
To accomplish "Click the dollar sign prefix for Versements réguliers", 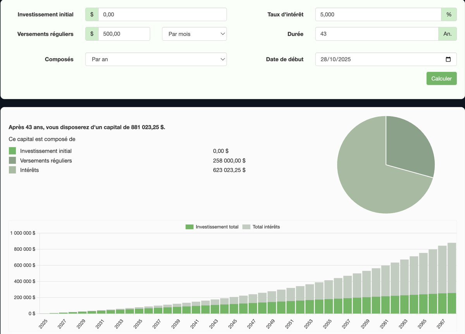I will (x=91, y=34).
